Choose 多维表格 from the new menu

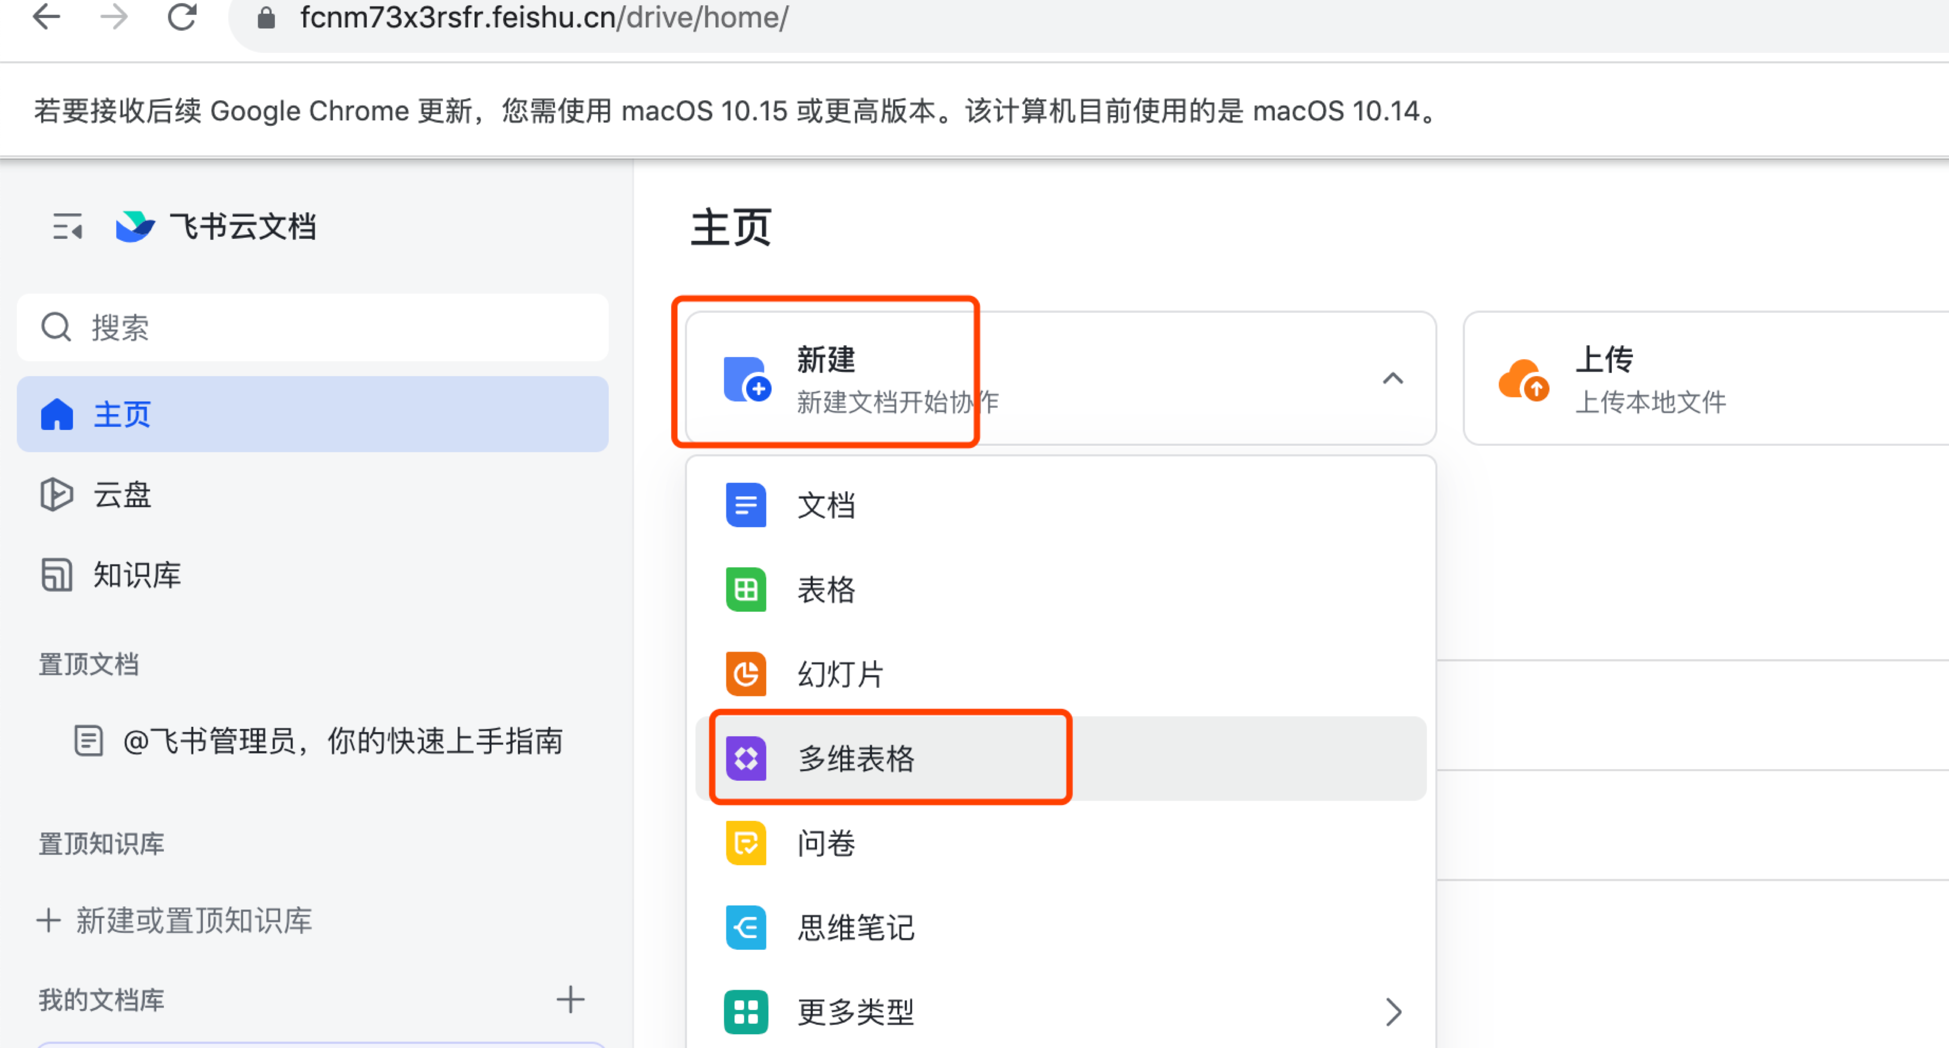tap(855, 758)
